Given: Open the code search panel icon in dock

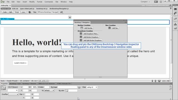Looking at the screenshot, I should click(x=175, y=19).
